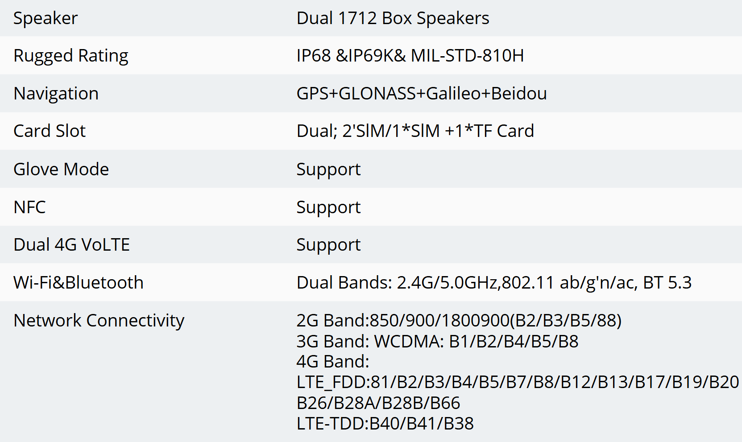
Task: Select the IP68 & IP69K & MIL-STD-810H value
Action: [x=410, y=56]
